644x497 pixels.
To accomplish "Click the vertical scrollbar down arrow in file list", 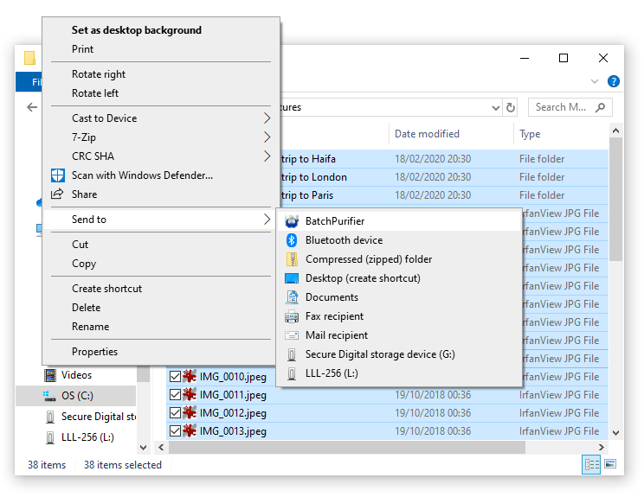I will tap(615, 433).
